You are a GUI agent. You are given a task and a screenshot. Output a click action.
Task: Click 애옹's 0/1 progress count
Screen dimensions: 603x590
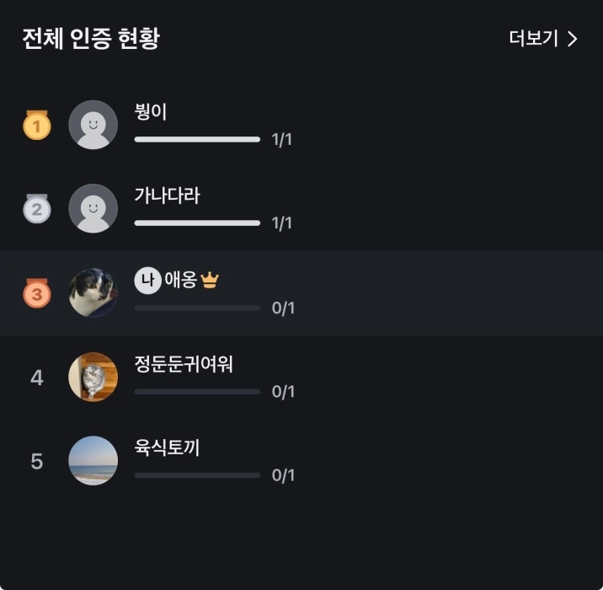pos(283,308)
